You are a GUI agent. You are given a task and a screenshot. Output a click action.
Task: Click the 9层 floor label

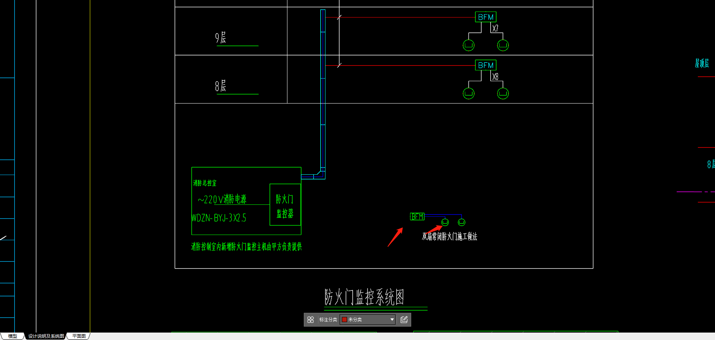[221, 38]
